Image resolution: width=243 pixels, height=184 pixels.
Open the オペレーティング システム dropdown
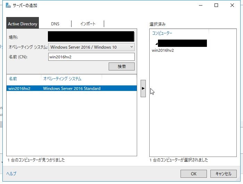tap(91, 47)
